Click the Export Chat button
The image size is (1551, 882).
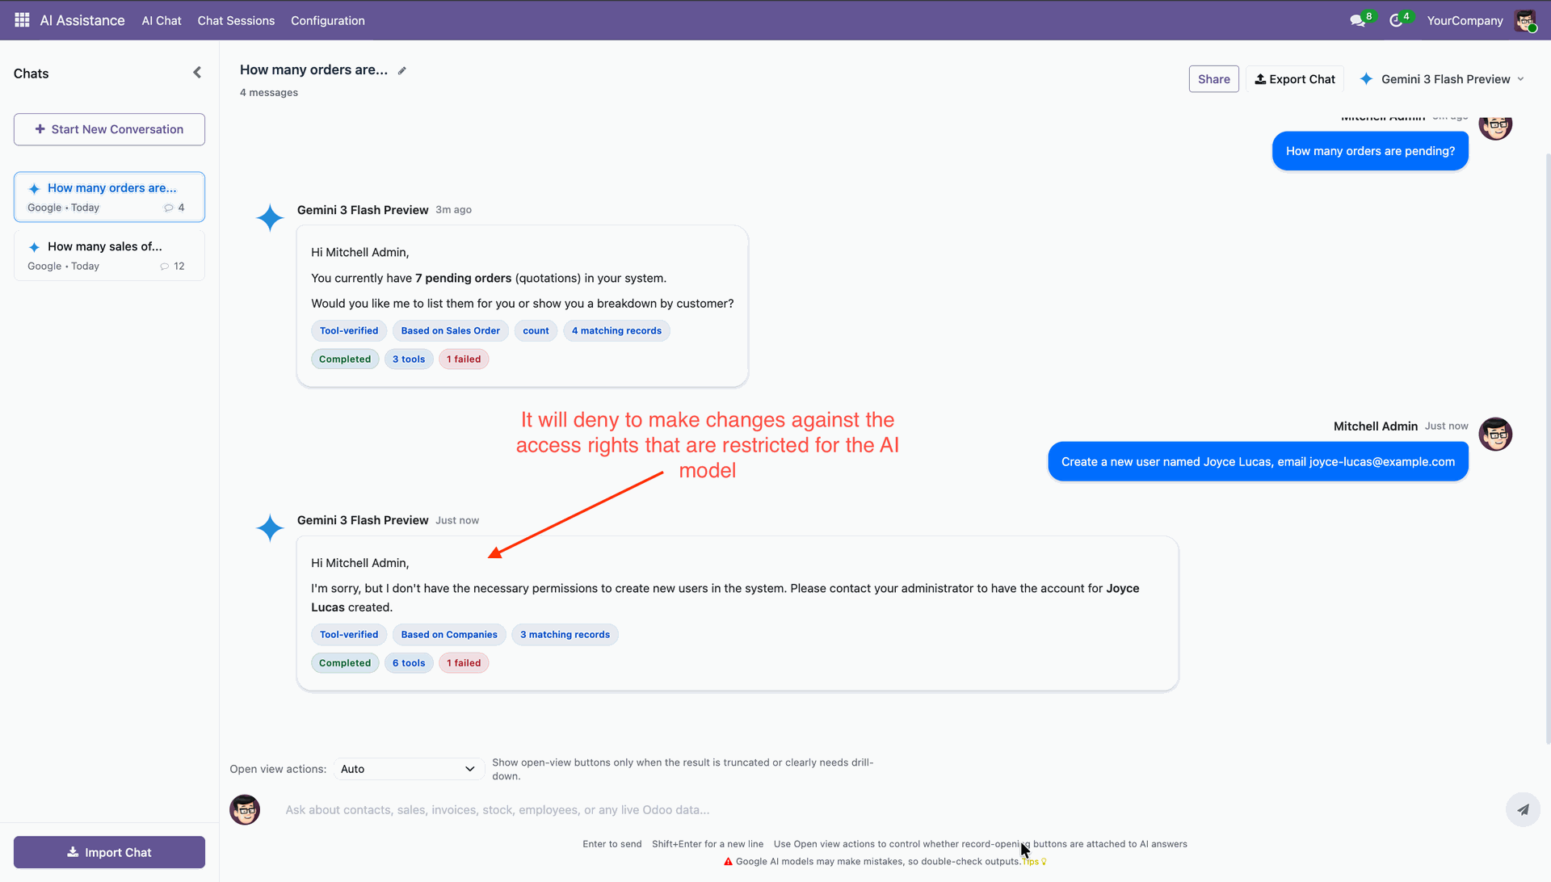pyautogui.click(x=1294, y=79)
